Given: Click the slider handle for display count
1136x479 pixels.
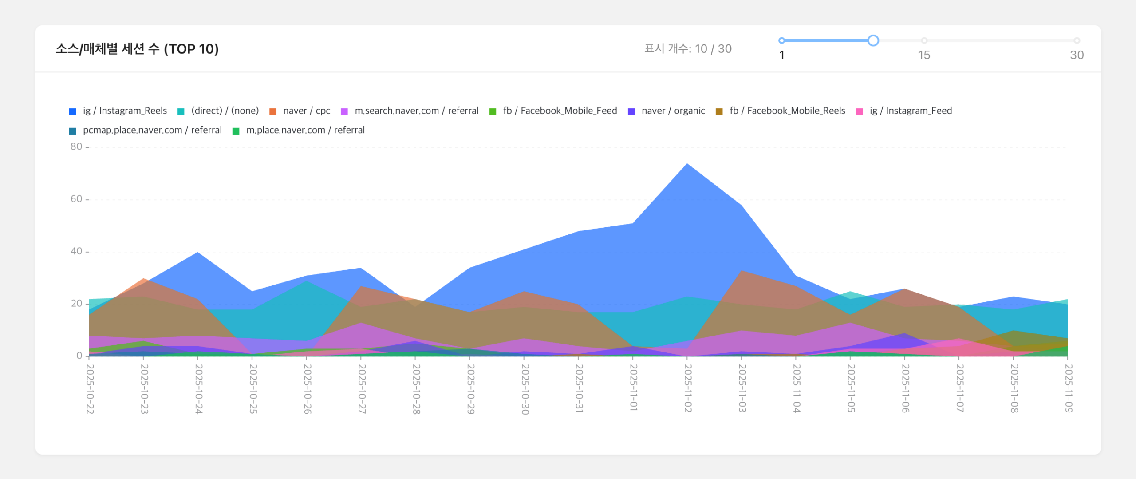Looking at the screenshot, I should pyautogui.click(x=873, y=41).
